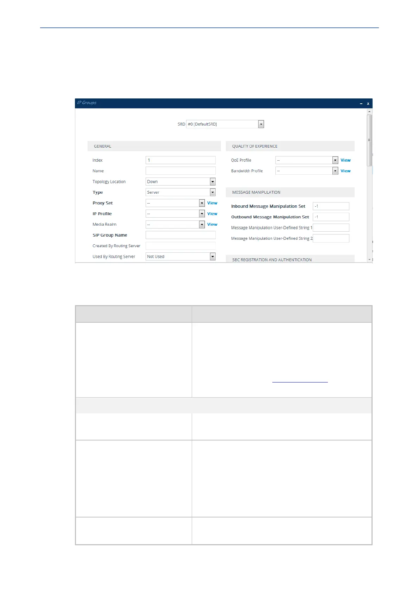Image resolution: width=419 pixels, height=592 pixels.
Task: Click the QUALITY OF EXPERIENCE header
Action: tap(290, 146)
